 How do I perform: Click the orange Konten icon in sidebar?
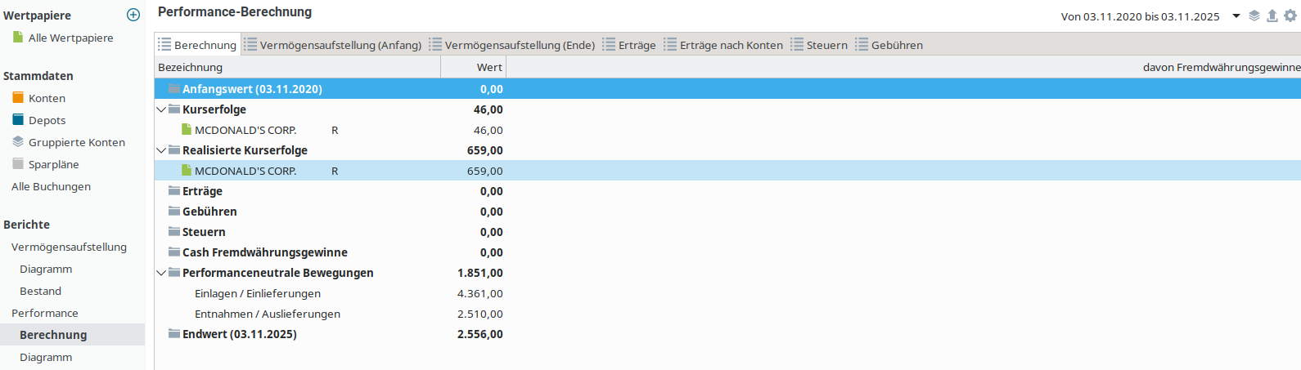pos(18,97)
